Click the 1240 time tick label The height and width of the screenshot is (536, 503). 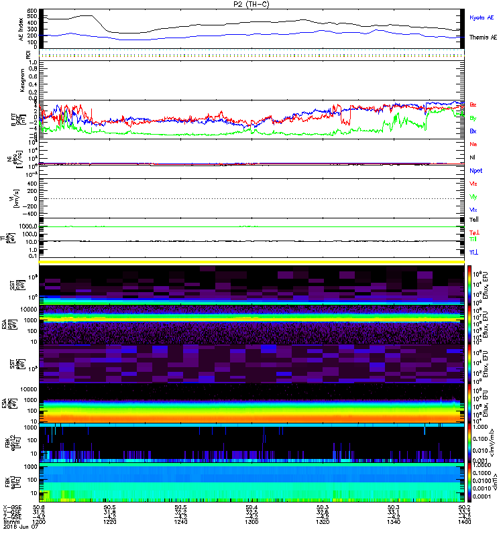pyautogui.click(x=180, y=522)
